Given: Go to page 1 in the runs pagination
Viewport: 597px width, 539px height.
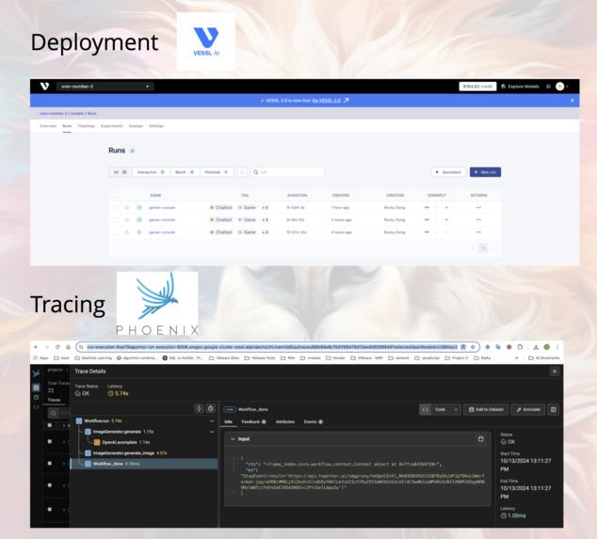Looking at the screenshot, I should point(483,248).
